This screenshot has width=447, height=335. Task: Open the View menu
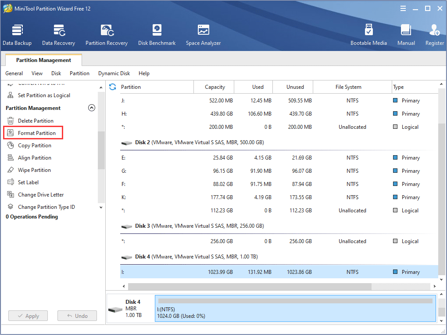coord(37,73)
